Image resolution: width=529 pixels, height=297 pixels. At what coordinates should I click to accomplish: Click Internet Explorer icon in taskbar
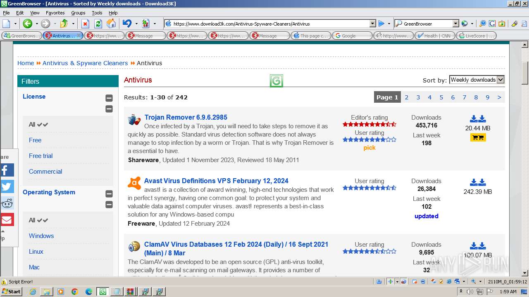point(33,292)
